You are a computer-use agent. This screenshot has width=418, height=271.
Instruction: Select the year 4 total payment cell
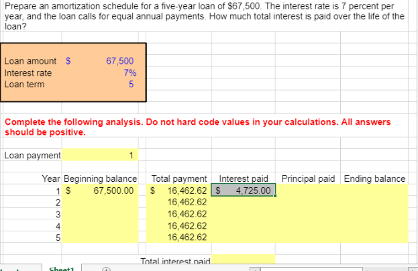coord(179,225)
